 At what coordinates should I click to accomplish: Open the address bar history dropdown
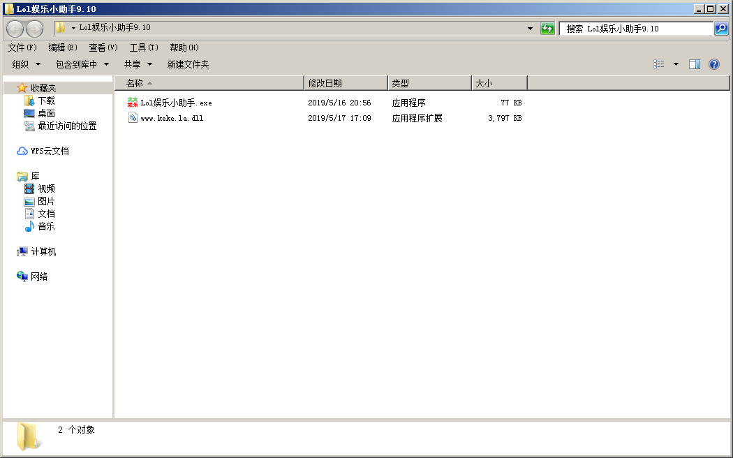pyautogui.click(x=530, y=29)
